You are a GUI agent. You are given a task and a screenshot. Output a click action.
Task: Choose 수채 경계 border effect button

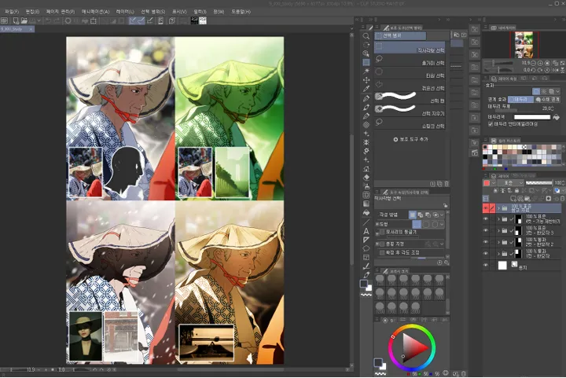[x=547, y=99]
